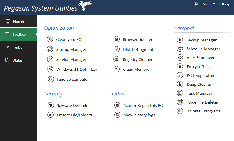Viewport: 234px width, 141px height.
Task: Open Settings in the top bar
Action: [x=224, y=4]
